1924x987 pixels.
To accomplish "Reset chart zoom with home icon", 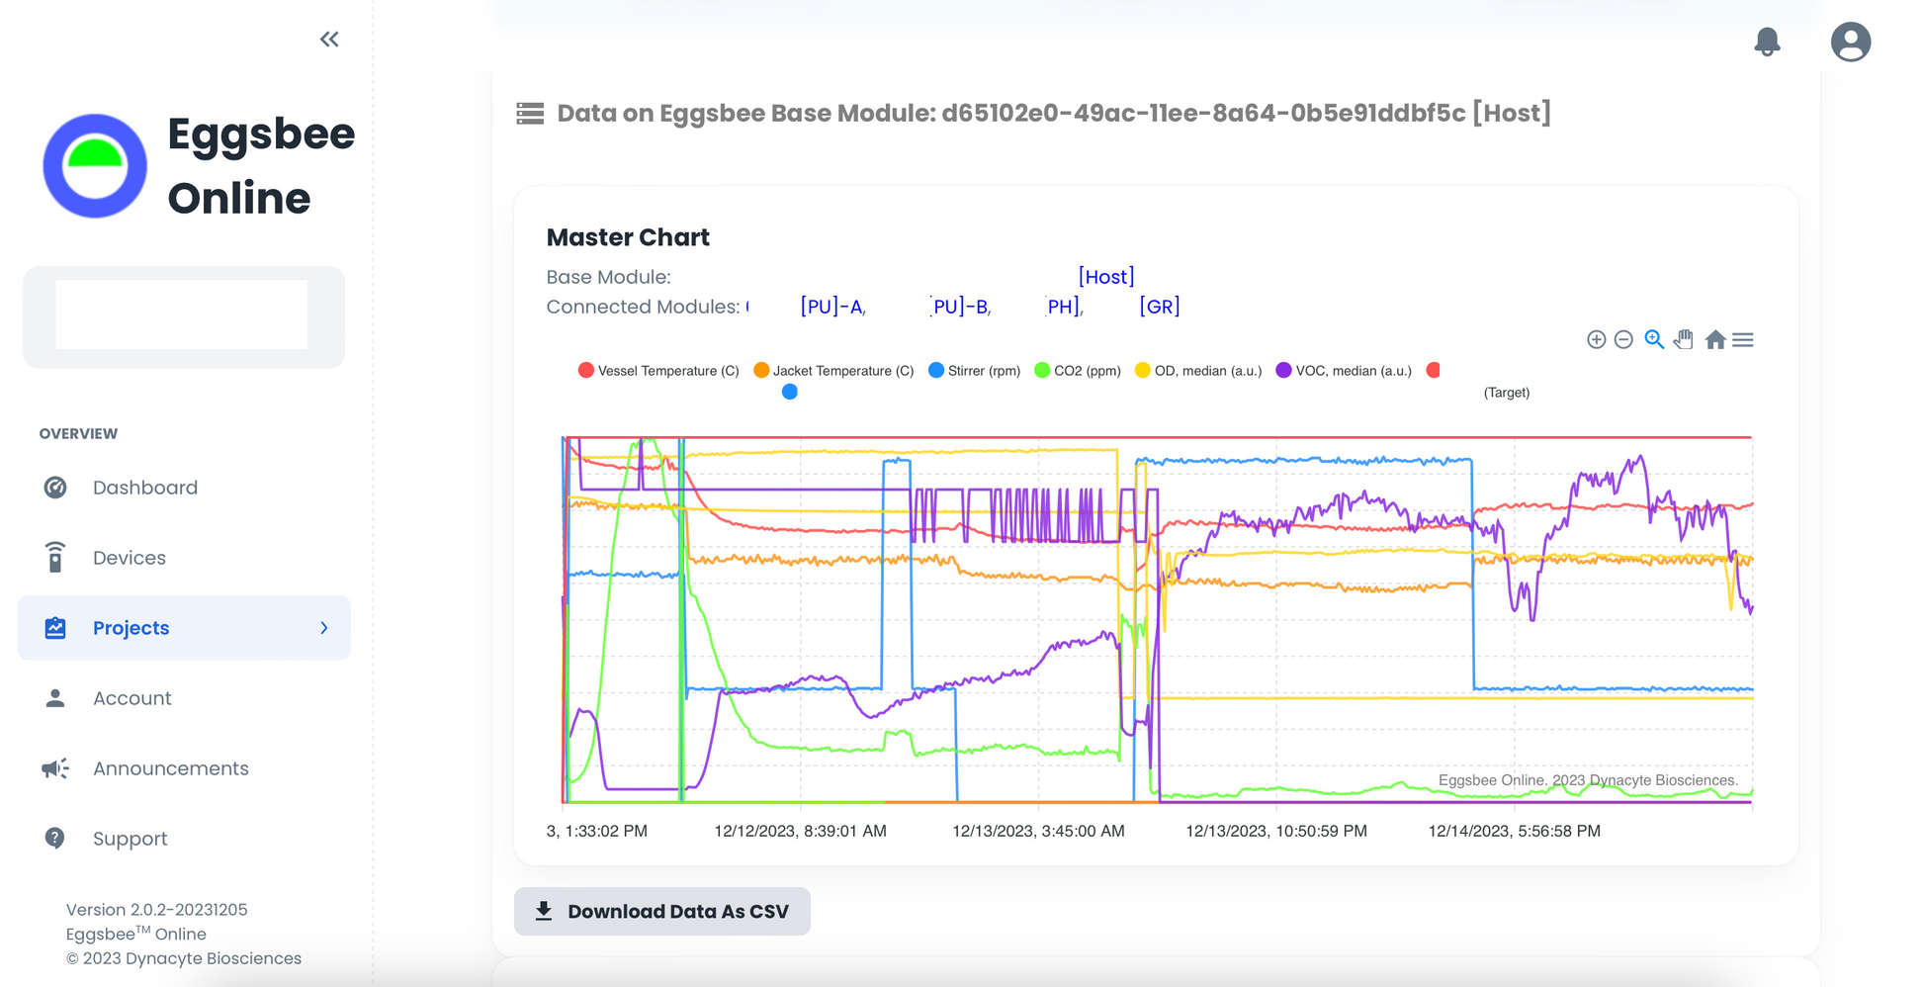I will coord(1715,340).
